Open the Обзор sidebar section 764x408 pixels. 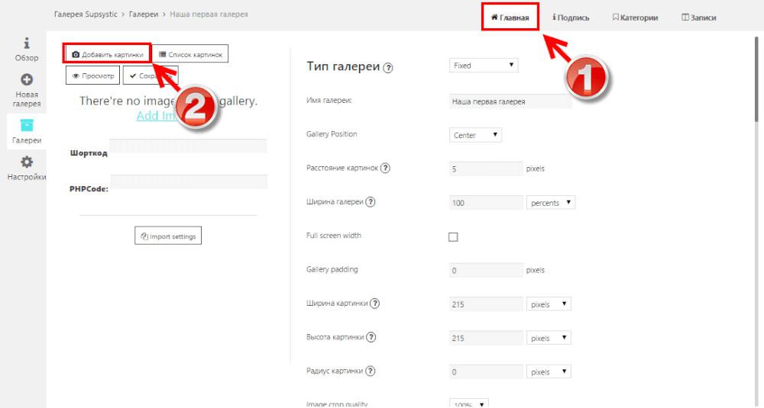26,50
